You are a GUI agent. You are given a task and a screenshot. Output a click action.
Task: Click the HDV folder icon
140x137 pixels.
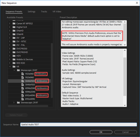coord(14,56)
